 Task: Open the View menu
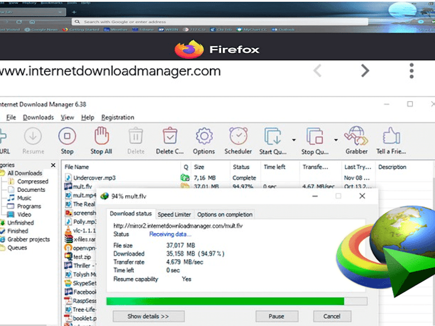(67, 117)
